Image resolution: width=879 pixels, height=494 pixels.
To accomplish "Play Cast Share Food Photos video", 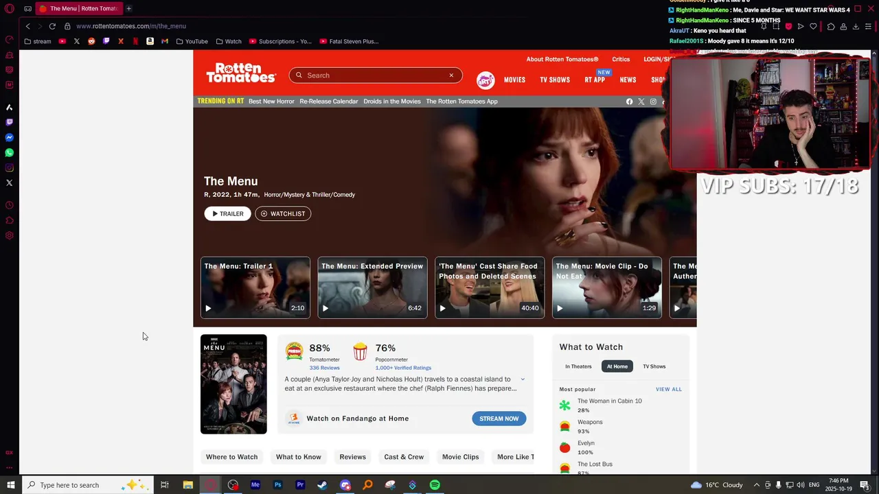I will [490, 287].
